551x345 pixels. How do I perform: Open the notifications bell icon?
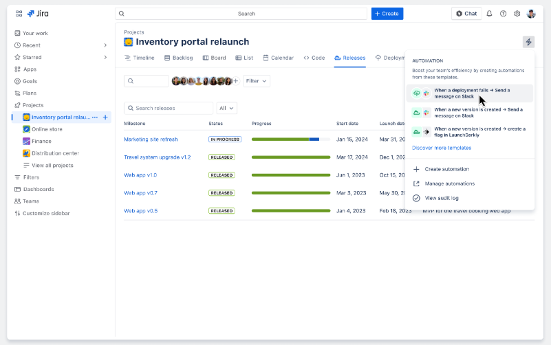click(489, 14)
